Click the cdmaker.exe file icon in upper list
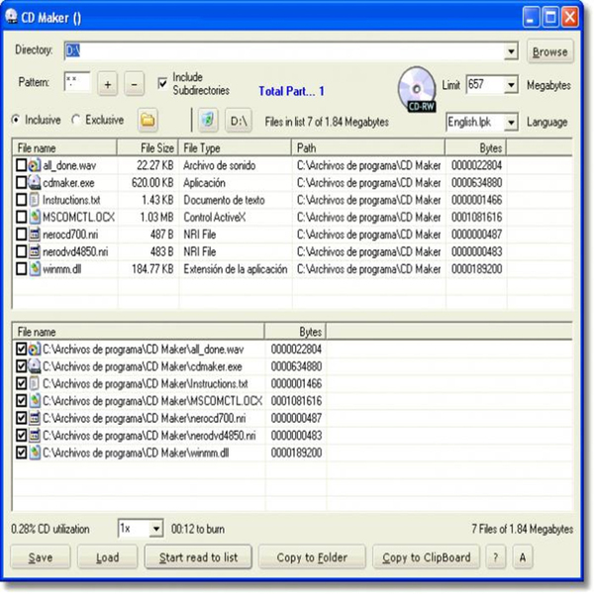 (x=34, y=182)
